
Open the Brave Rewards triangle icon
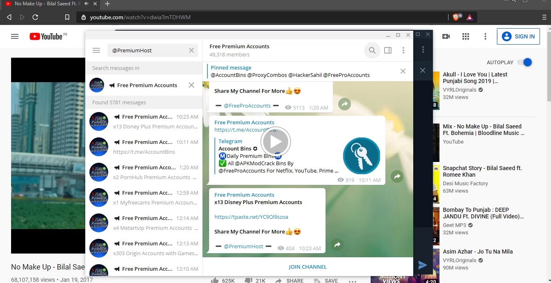click(470, 17)
